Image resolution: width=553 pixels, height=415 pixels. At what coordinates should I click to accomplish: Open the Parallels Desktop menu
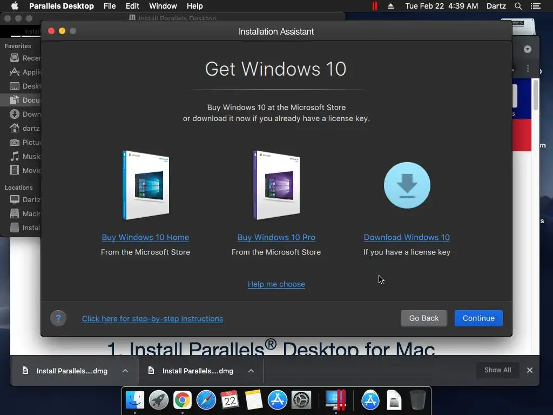click(62, 6)
